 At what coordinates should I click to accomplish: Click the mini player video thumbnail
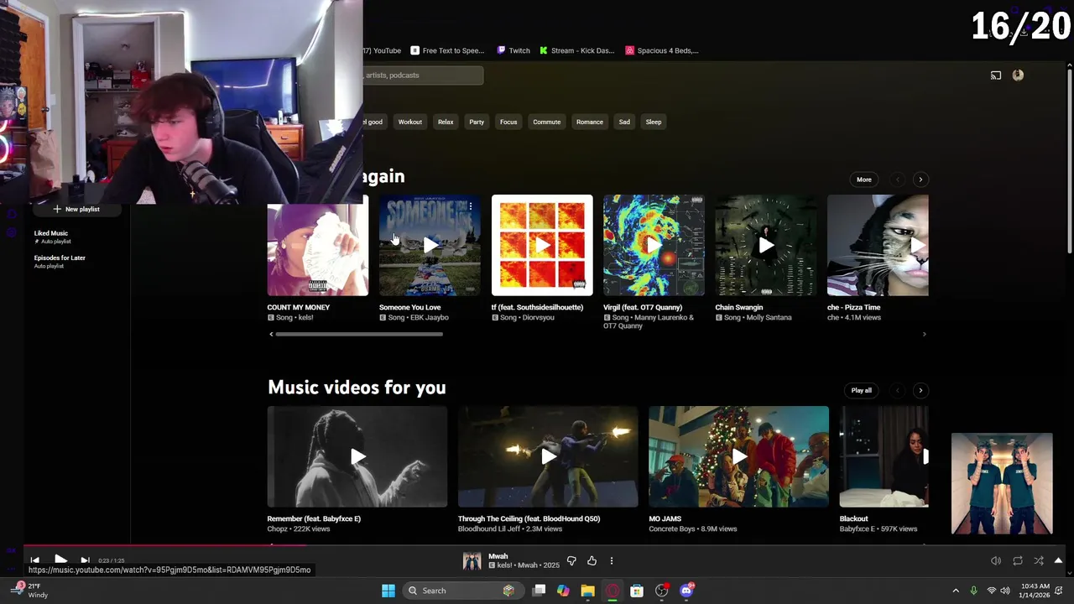(x=1002, y=483)
